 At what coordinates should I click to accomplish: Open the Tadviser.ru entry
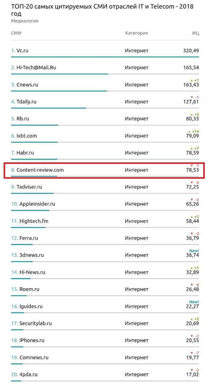(29, 187)
